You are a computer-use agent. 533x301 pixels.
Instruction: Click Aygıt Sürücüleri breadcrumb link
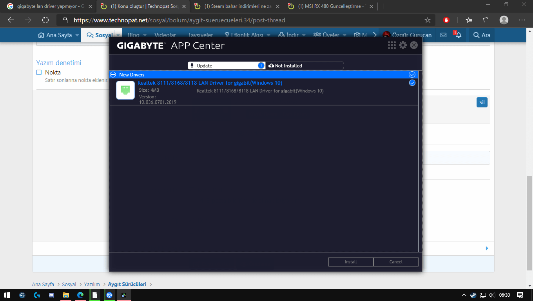[x=127, y=284]
